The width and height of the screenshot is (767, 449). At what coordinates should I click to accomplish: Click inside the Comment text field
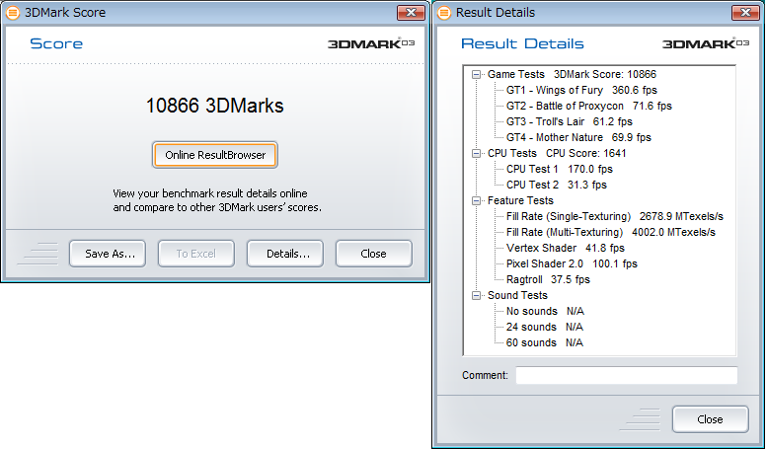click(x=626, y=376)
